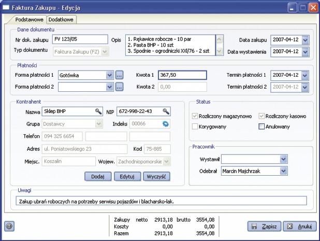This screenshot has height=241, width=320.
Task: Cancel editing with Anuluj button
Action: [300, 226]
